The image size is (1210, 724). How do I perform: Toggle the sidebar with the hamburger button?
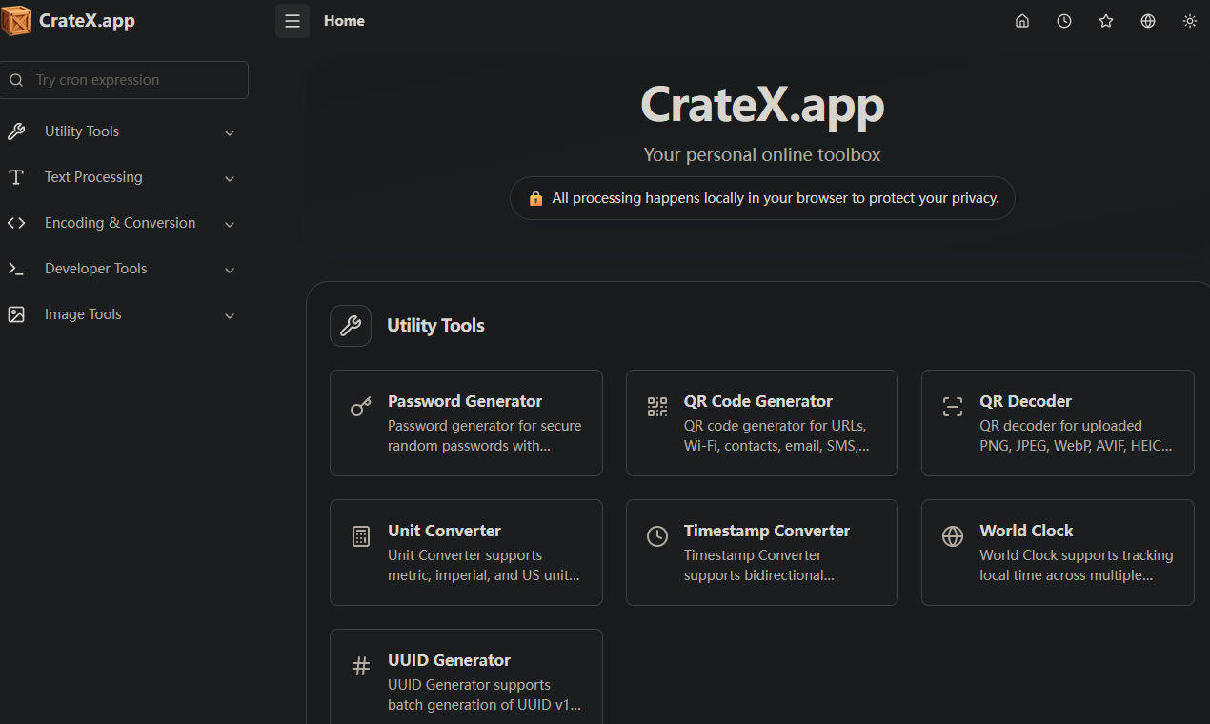point(292,21)
